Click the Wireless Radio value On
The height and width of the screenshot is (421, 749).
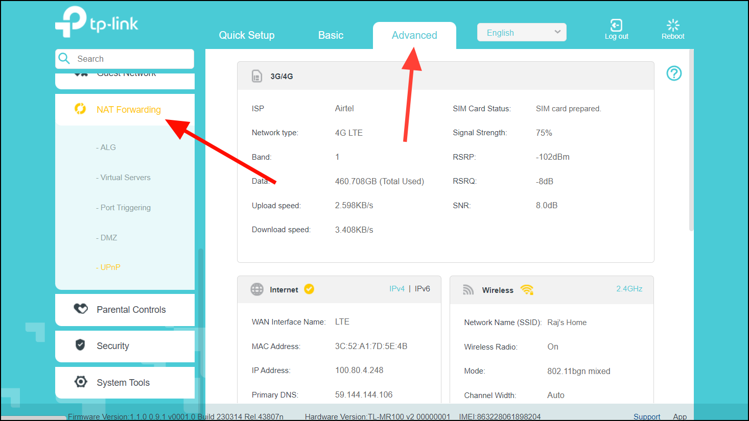click(553, 347)
